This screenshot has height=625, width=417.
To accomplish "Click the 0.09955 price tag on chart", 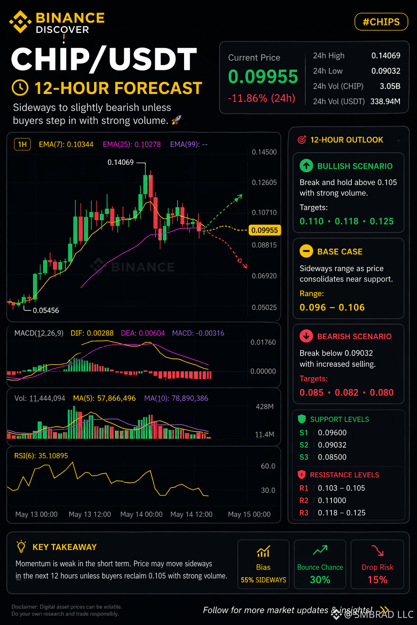I will 265,230.
